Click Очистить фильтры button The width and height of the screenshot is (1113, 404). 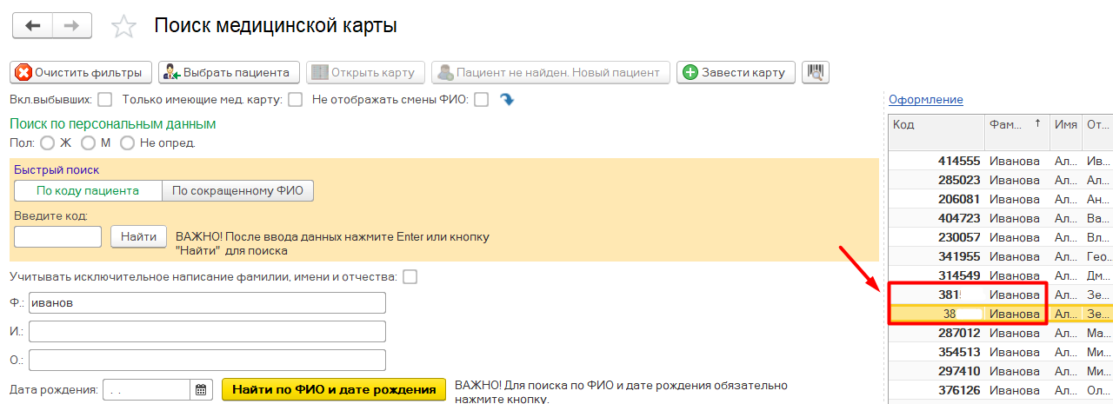click(81, 72)
